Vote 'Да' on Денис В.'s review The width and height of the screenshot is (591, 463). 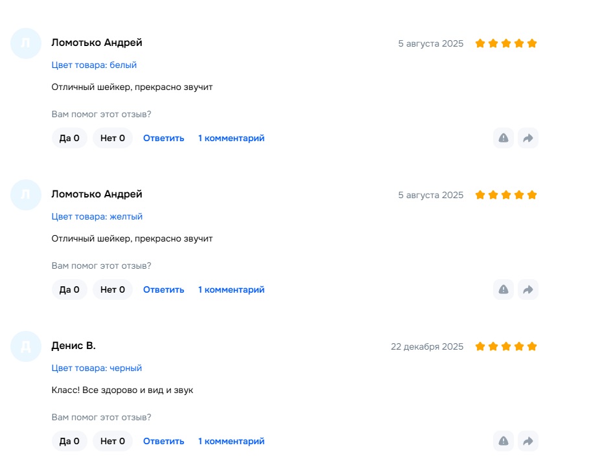click(69, 441)
